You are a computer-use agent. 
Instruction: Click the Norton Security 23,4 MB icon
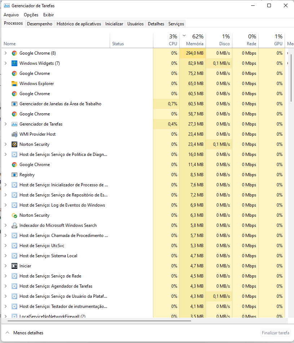[x=14, y=144]
